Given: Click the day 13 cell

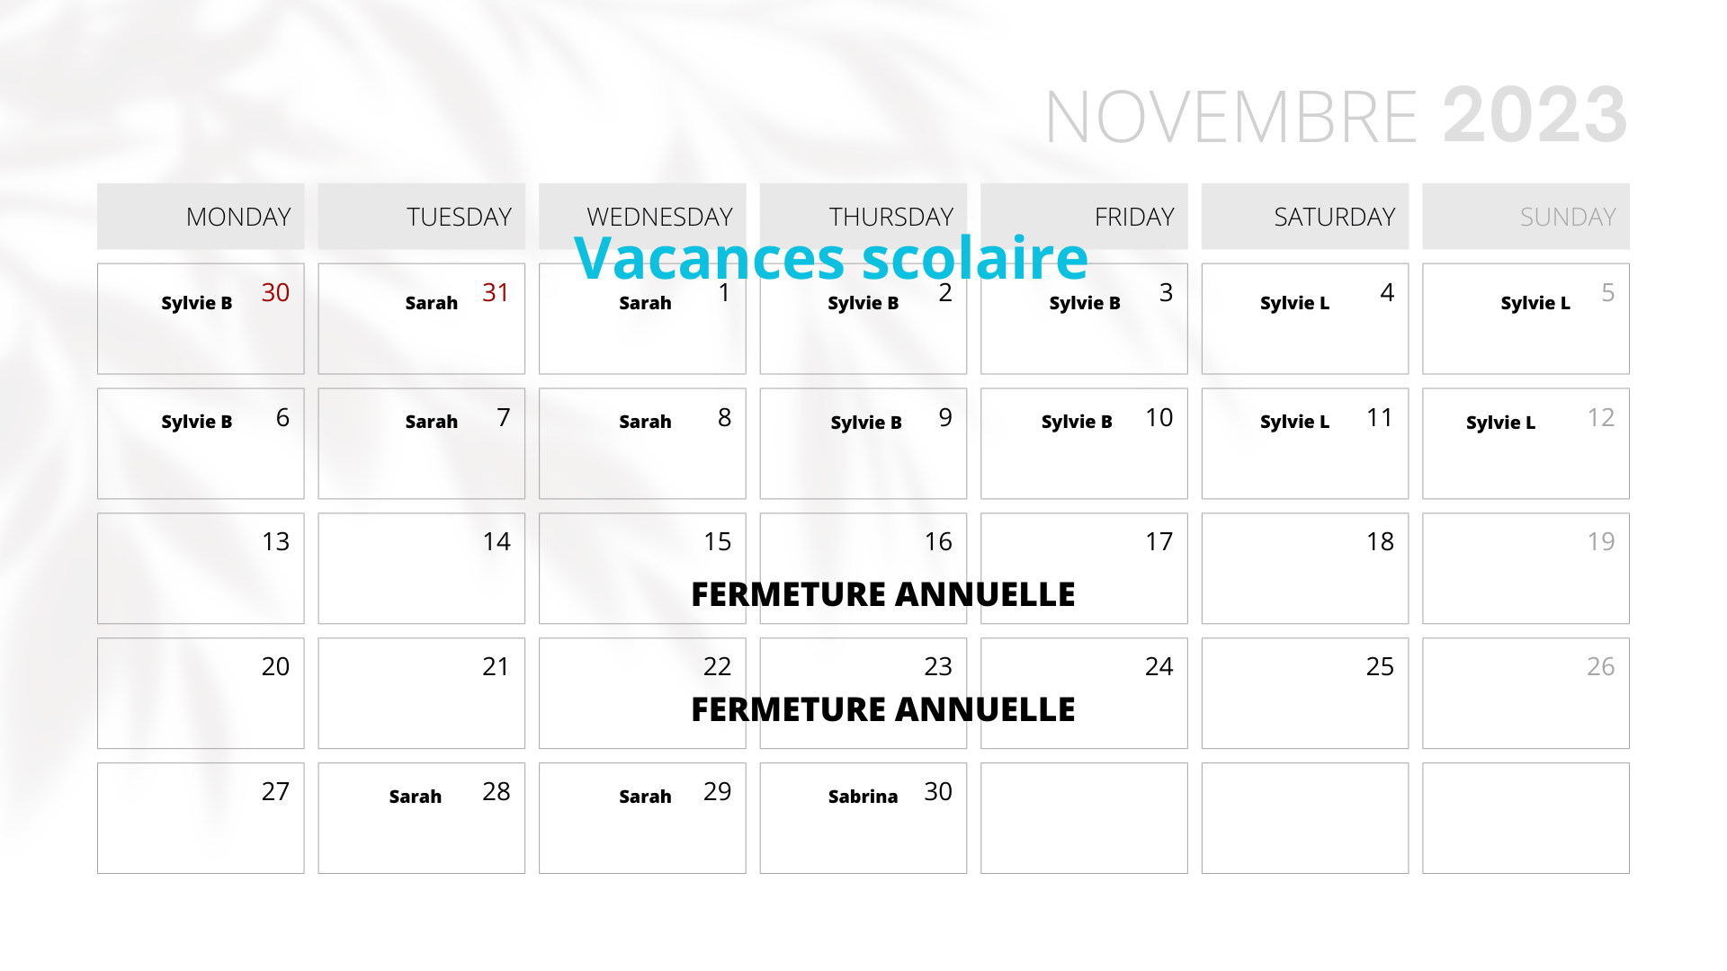Looking at the screenshot, I should click(x=201, y=568).
